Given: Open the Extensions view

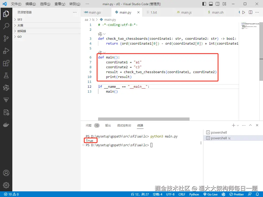Looking at the screenshot, I should click(6, 63).
